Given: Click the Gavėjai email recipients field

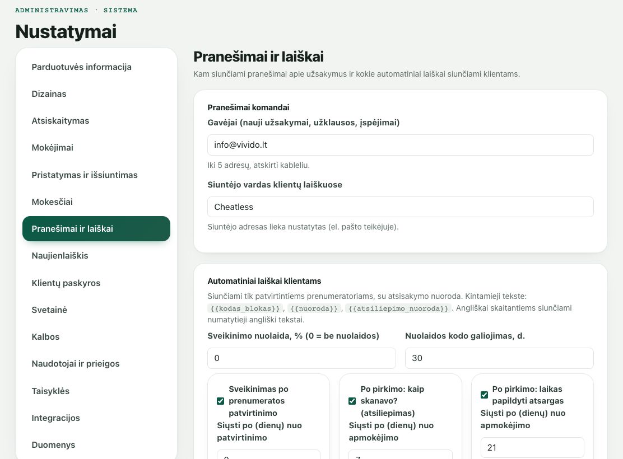Looking at the screenshot, I should click(x=401, y=145).
